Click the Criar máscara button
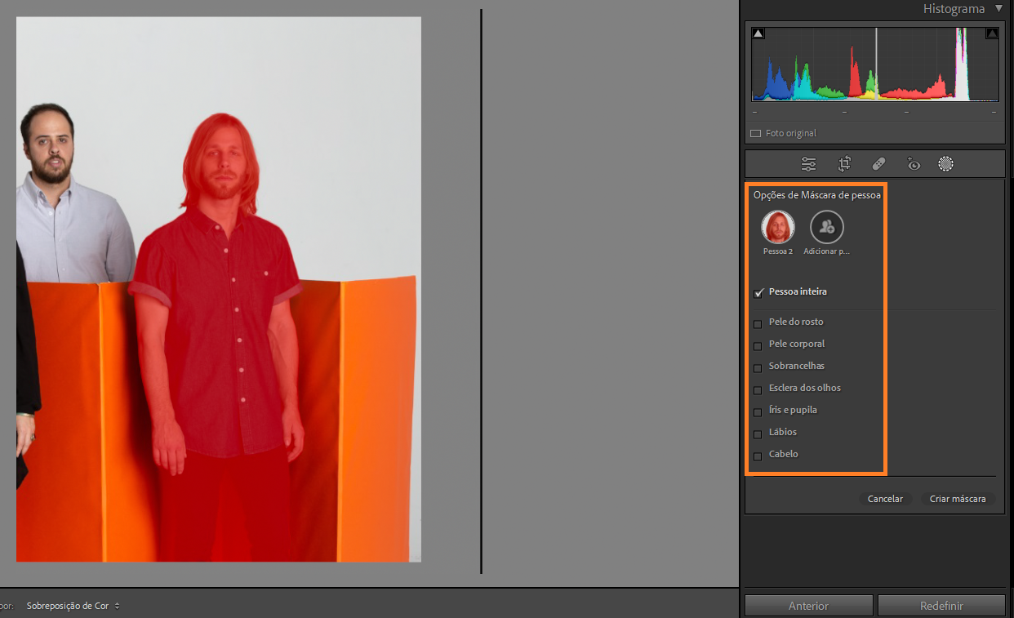The image size is (1014, 618). tap(957, 499)
